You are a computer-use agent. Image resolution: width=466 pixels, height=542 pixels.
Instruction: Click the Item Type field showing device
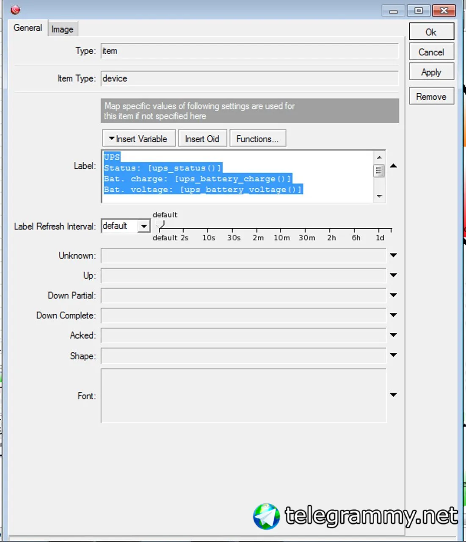(250, 78)
